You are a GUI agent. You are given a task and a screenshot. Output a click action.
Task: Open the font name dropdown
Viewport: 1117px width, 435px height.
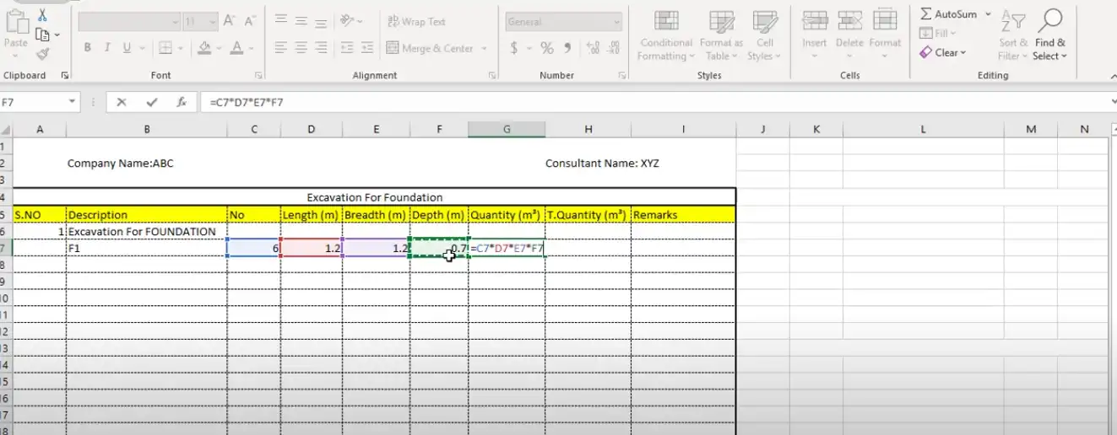click(175, 22)
